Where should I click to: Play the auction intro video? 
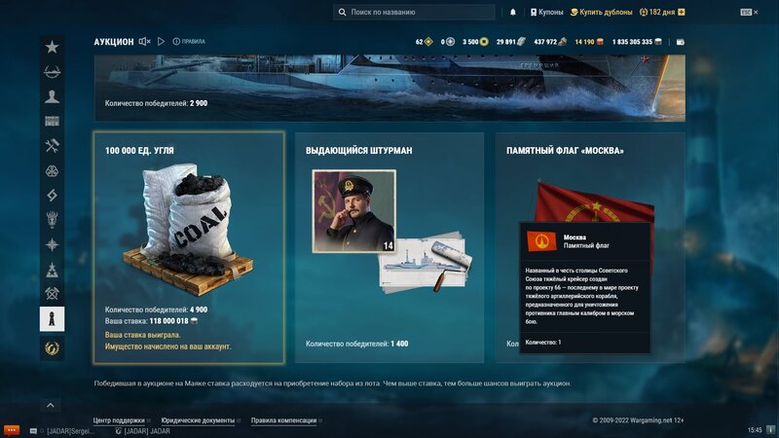click(161, 42)
